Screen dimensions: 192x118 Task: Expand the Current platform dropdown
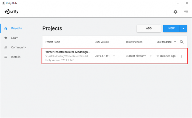[x=150, y=56]
